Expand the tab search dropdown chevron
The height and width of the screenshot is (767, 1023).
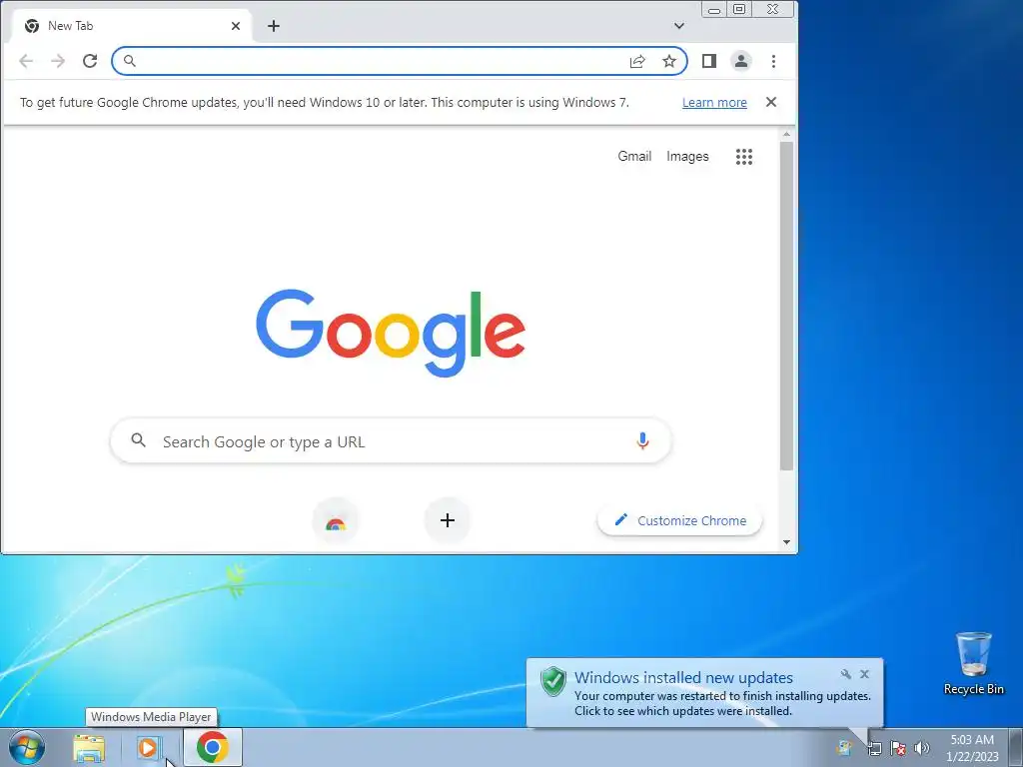pos(679,26)
